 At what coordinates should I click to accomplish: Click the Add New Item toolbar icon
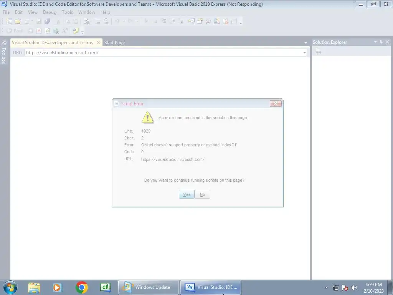pyautogui.click(x=26, y=22)
